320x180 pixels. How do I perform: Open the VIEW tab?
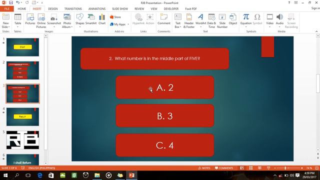154,9
